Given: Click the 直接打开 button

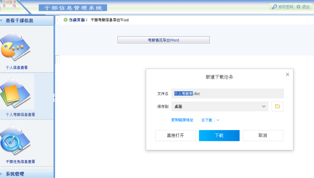Looking at the screenshot, I should 175,135.
